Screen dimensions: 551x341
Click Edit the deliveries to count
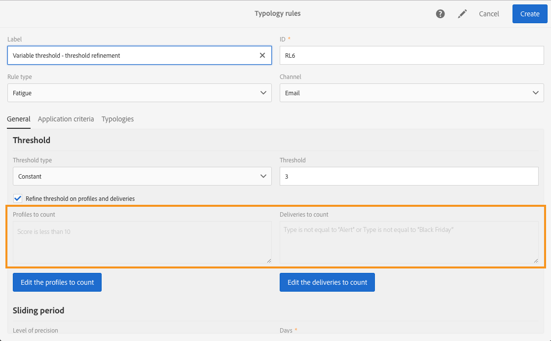[x=327, y=282]
